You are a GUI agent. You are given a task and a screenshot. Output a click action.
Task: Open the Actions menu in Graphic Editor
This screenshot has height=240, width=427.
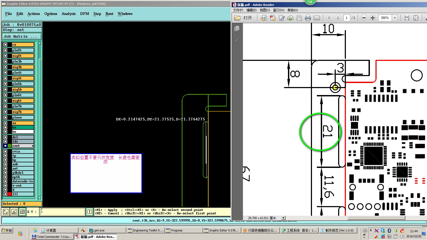click(34, 14)
